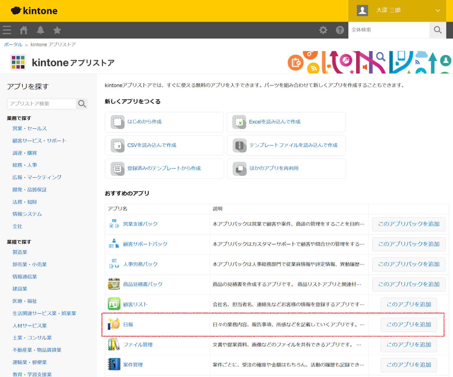Click the 営業支援パック icon
Viewport: 453px width, 377px height.
[114, 224]
